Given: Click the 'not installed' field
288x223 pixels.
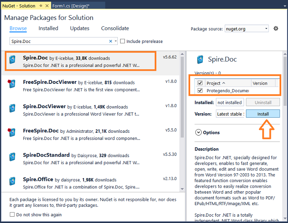Looking at the screenshot, I should pos(230,102).
